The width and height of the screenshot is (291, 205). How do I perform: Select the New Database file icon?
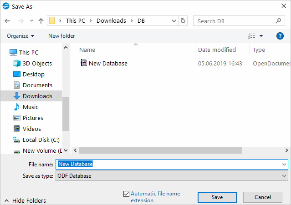pyautogui.click(x=84, y=63)
